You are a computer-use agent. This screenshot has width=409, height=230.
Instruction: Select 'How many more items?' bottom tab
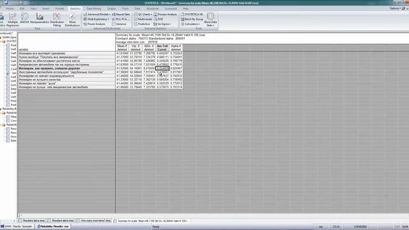[x=94, y=220]
